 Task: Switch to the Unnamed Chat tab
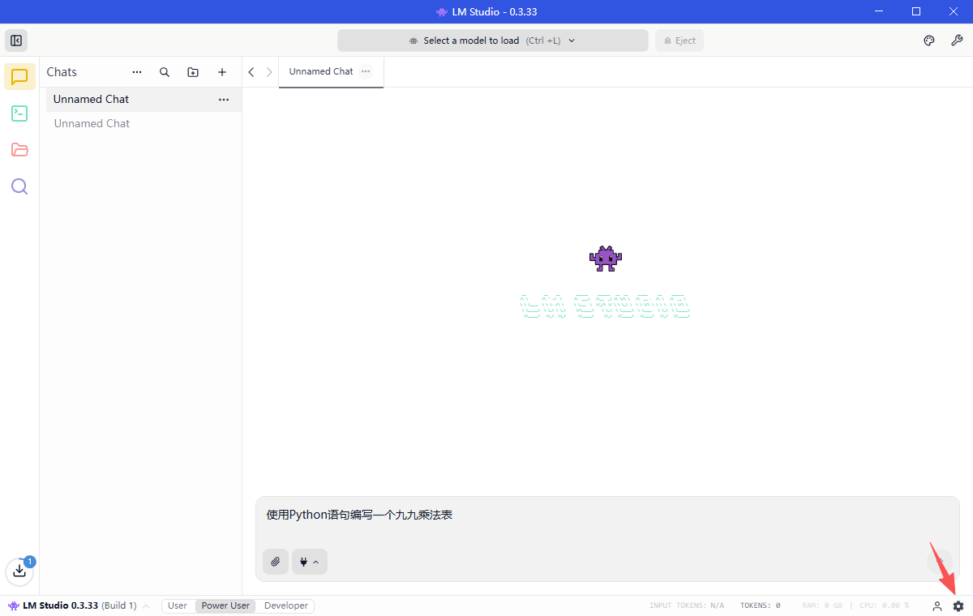pyautogui.click(x=321, y=71)
